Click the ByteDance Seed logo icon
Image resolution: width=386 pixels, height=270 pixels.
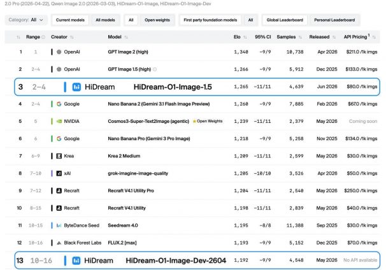(59, 225)
